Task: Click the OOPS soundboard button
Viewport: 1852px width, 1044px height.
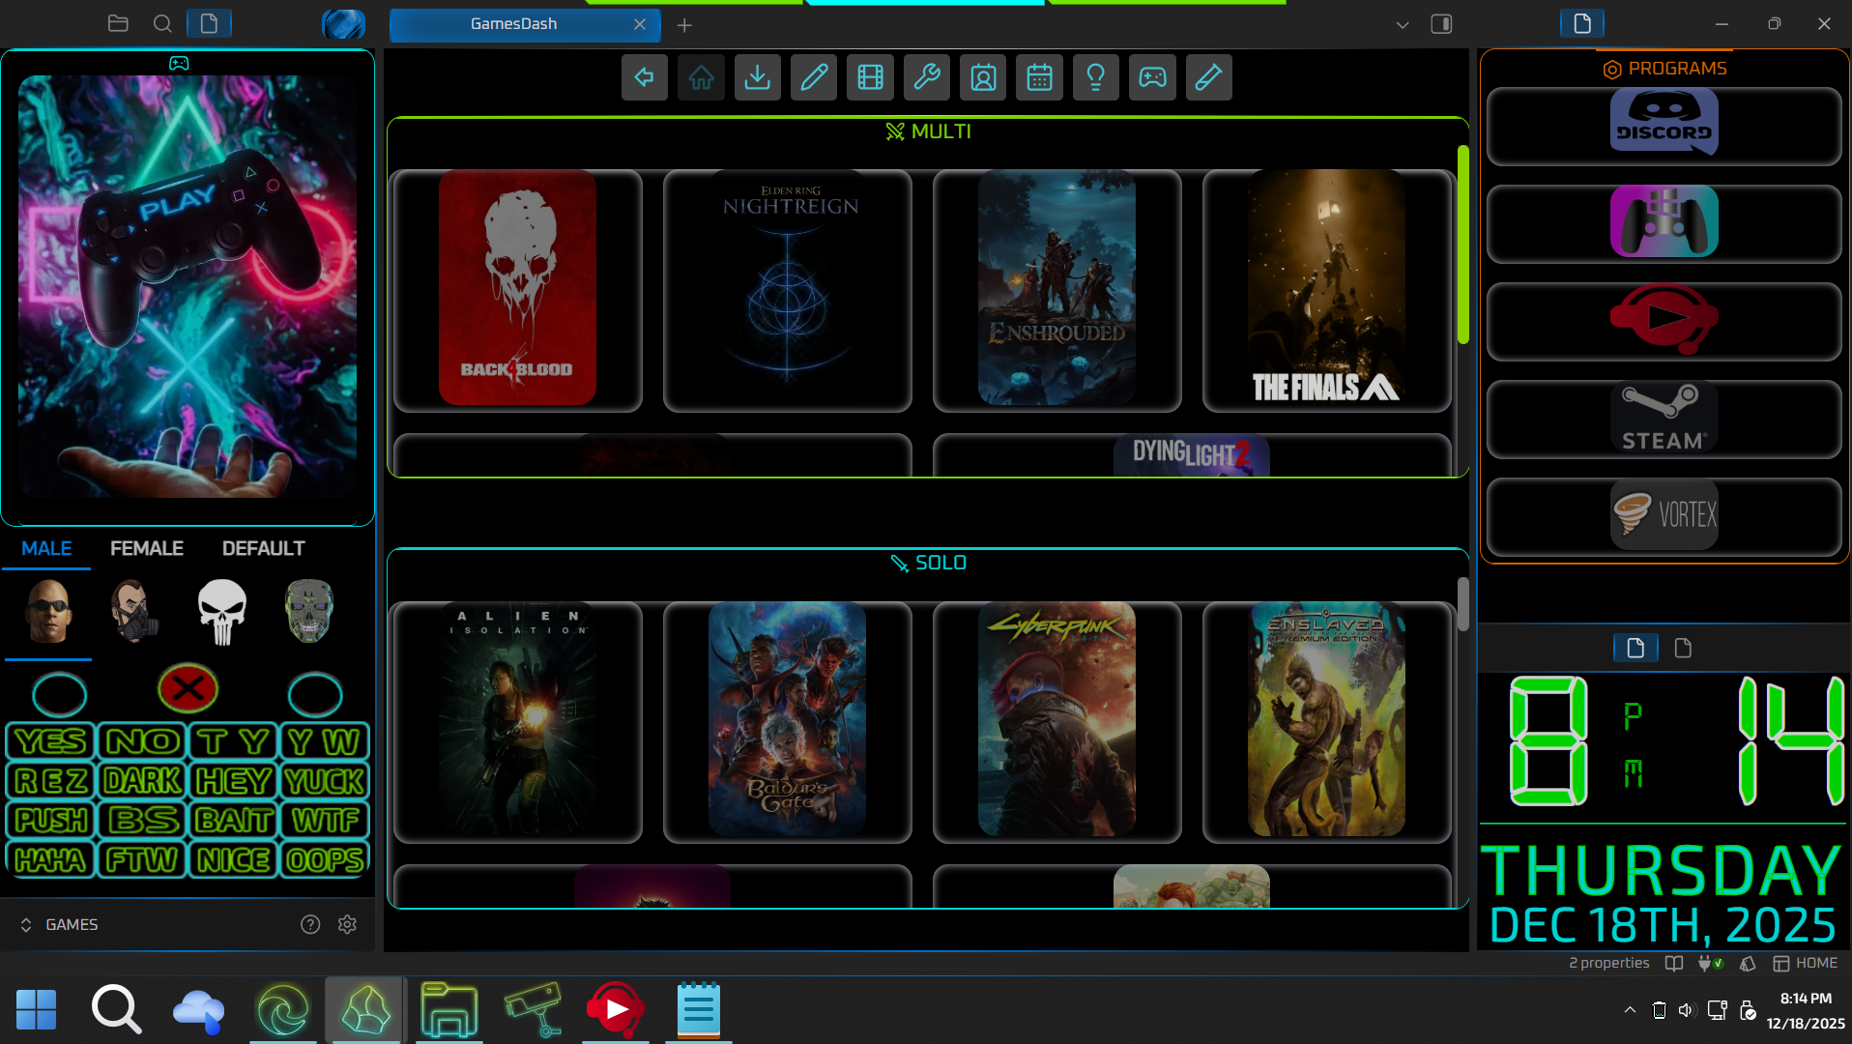Action: pos(326,859)
